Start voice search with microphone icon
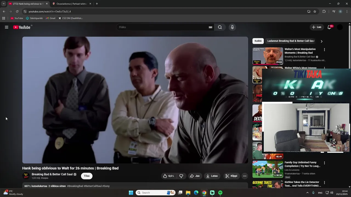This screenshot has height=197, width=351. pyautogui.click(x=232, y=27)
